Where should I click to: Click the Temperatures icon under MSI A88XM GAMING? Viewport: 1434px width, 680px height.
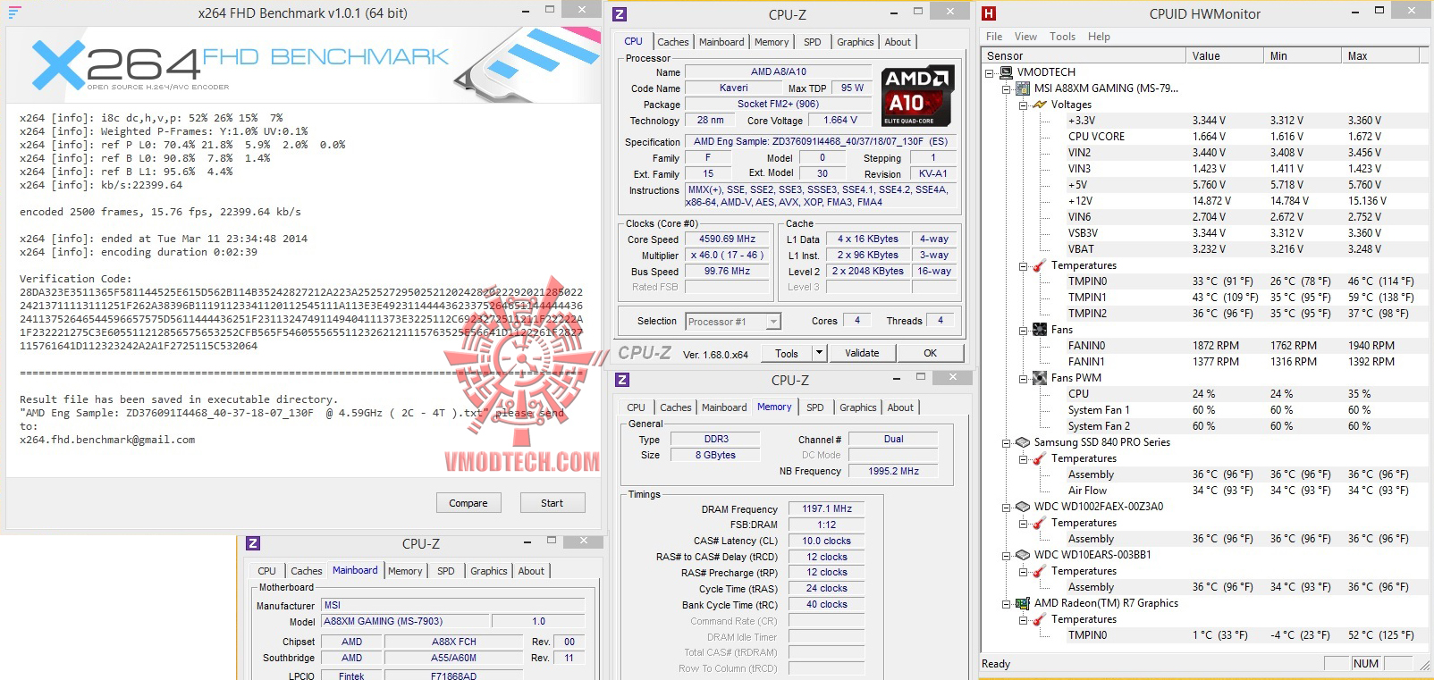[1040, 265]
